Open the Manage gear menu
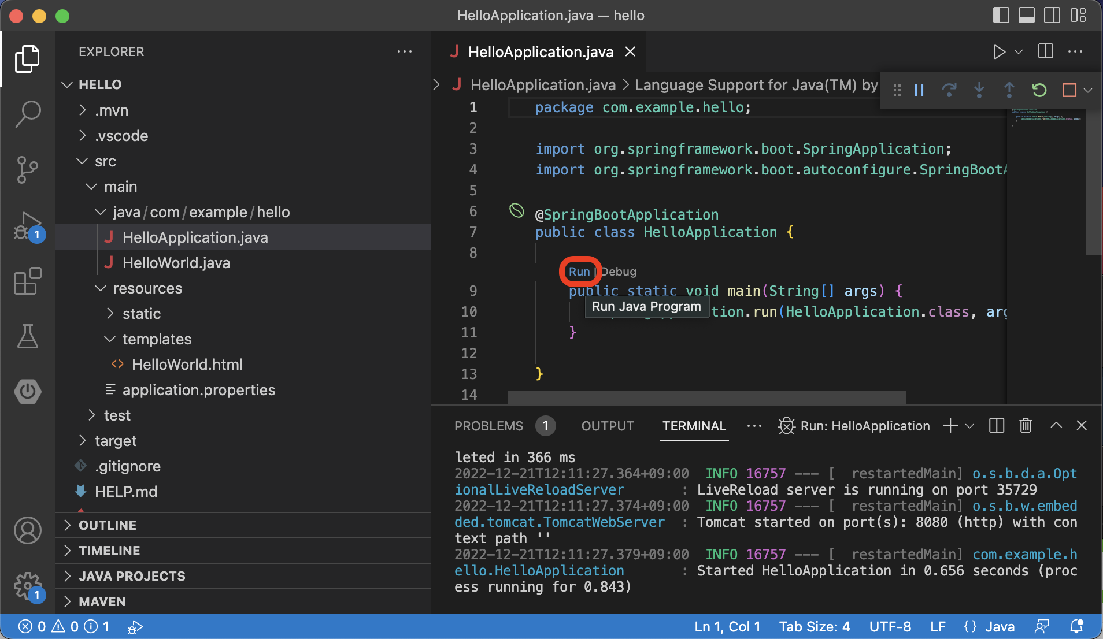The image size is (1103, 639). [28, 586]
